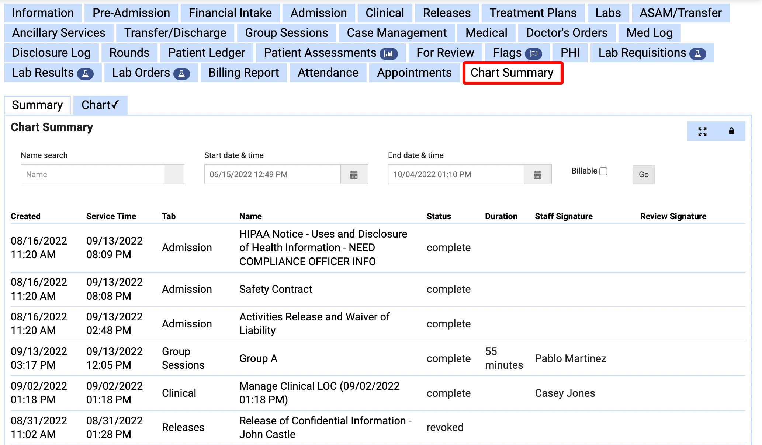Open the Doctor's Orders section
The width and height of the screenshot is (762, 445).
(x=567, y=33)
